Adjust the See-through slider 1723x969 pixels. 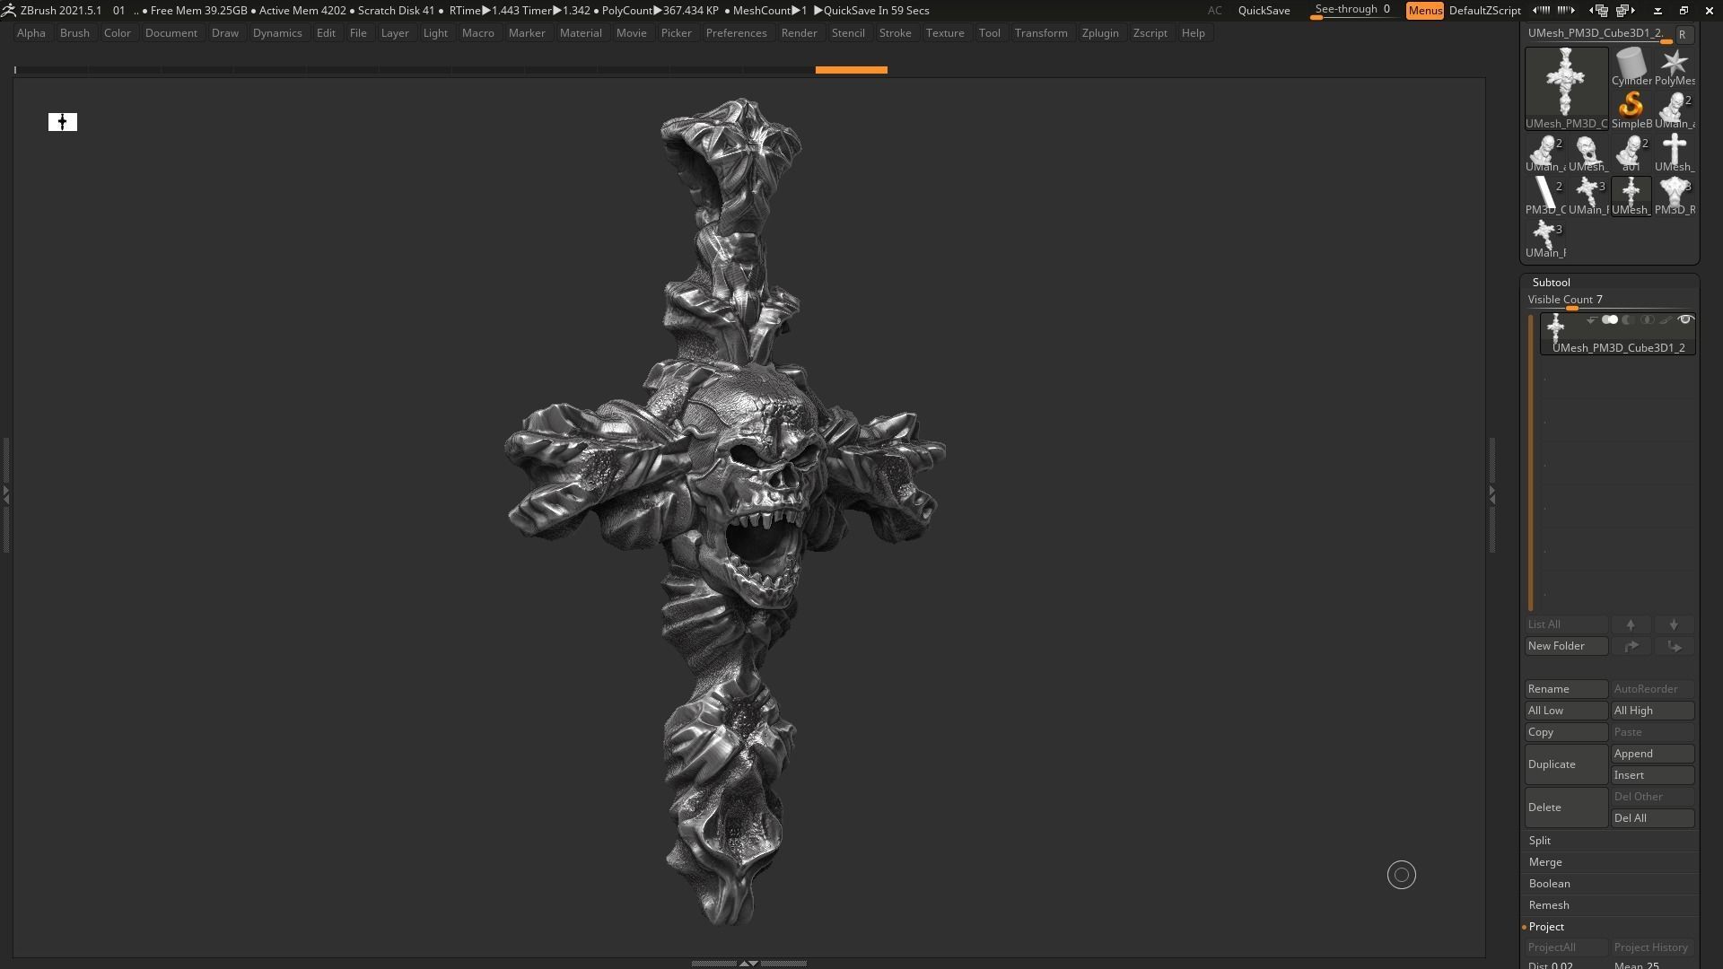click(x=1353, y=11)
